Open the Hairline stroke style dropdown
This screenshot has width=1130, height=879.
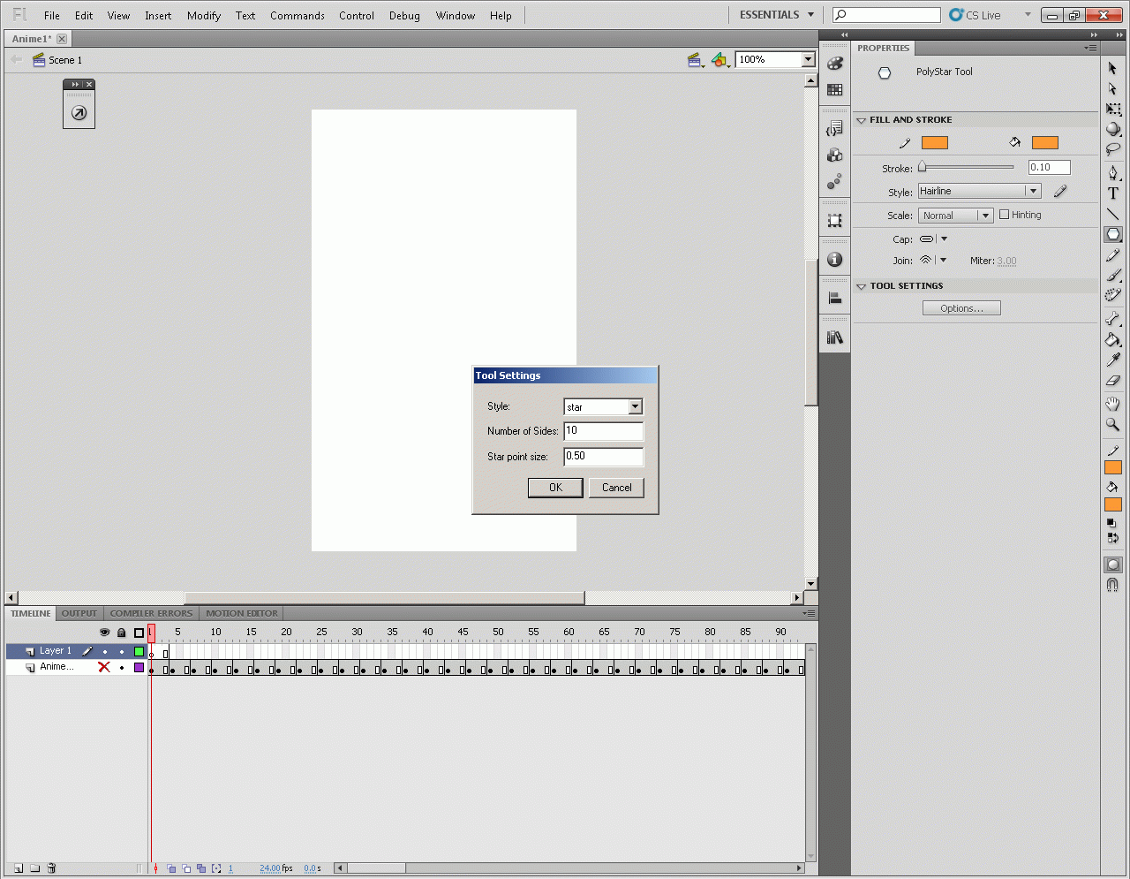coord(979,191)
